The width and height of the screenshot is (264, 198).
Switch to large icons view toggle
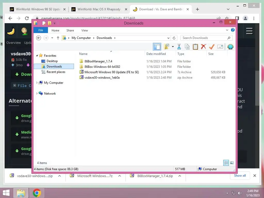[232, 163]
